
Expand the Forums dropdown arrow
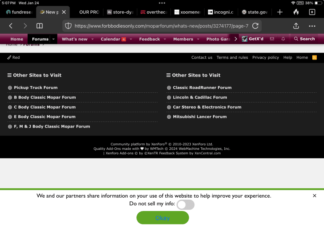(53, 39)
